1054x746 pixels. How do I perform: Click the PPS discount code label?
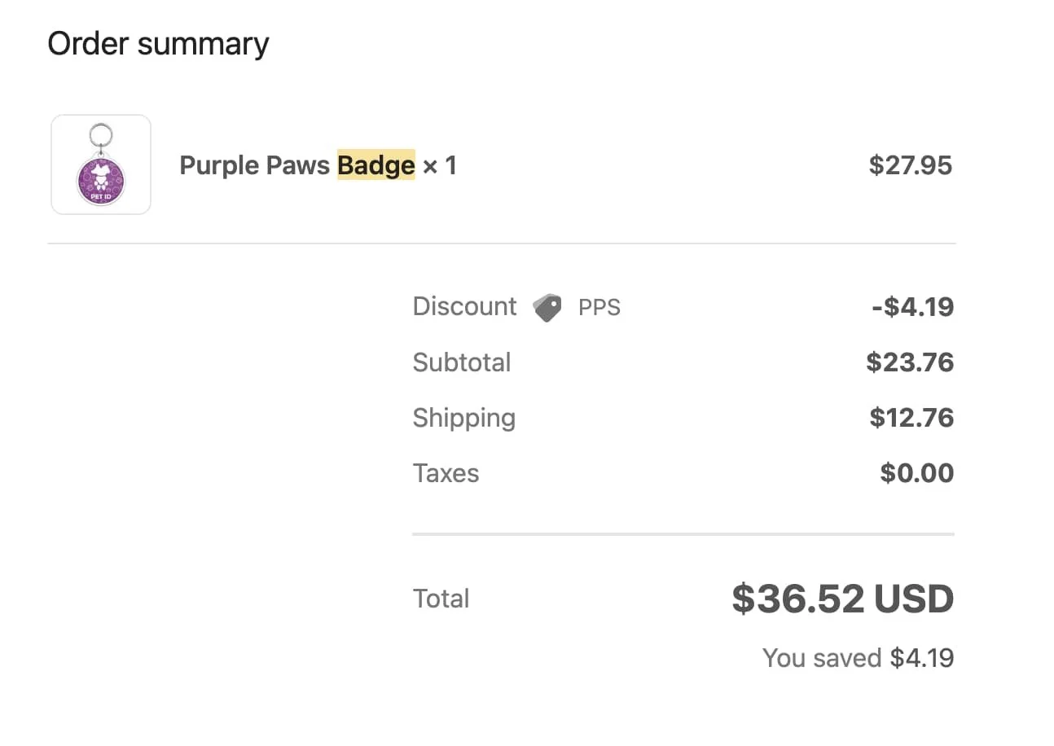tap(599, 308)
